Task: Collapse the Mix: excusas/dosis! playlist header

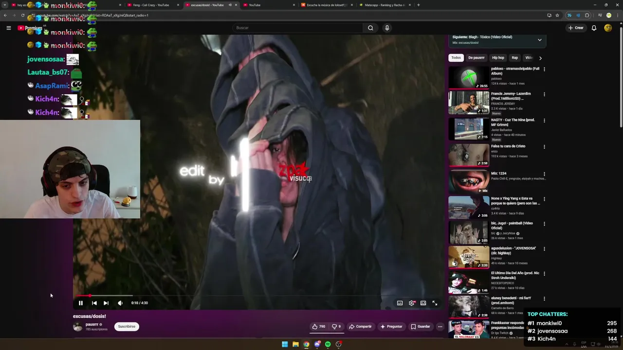Action: (x=540, y=40)
